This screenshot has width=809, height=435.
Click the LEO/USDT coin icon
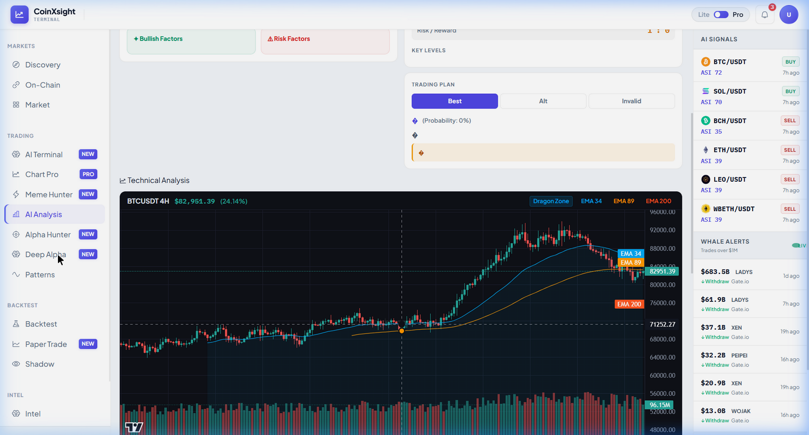706,180
